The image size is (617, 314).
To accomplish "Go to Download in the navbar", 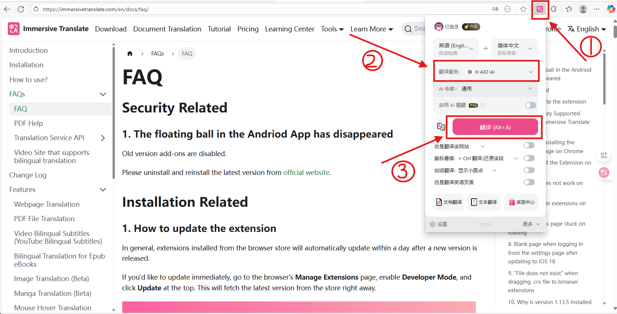I will pyautogui.click(x=111, y=29).
